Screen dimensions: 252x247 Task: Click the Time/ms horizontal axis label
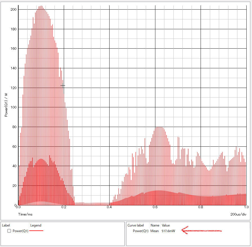click(25, 214)
